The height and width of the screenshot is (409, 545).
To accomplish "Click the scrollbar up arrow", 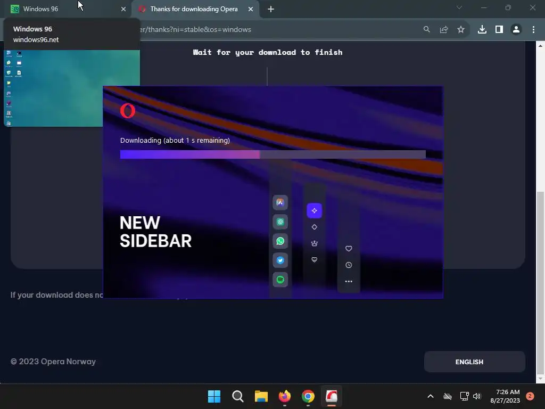I will pyautogui.click(x=540, y=46).
